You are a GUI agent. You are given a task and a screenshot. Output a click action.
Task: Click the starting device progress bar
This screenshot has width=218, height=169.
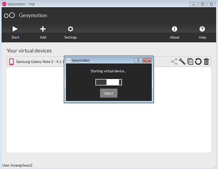tap(109, 82)
